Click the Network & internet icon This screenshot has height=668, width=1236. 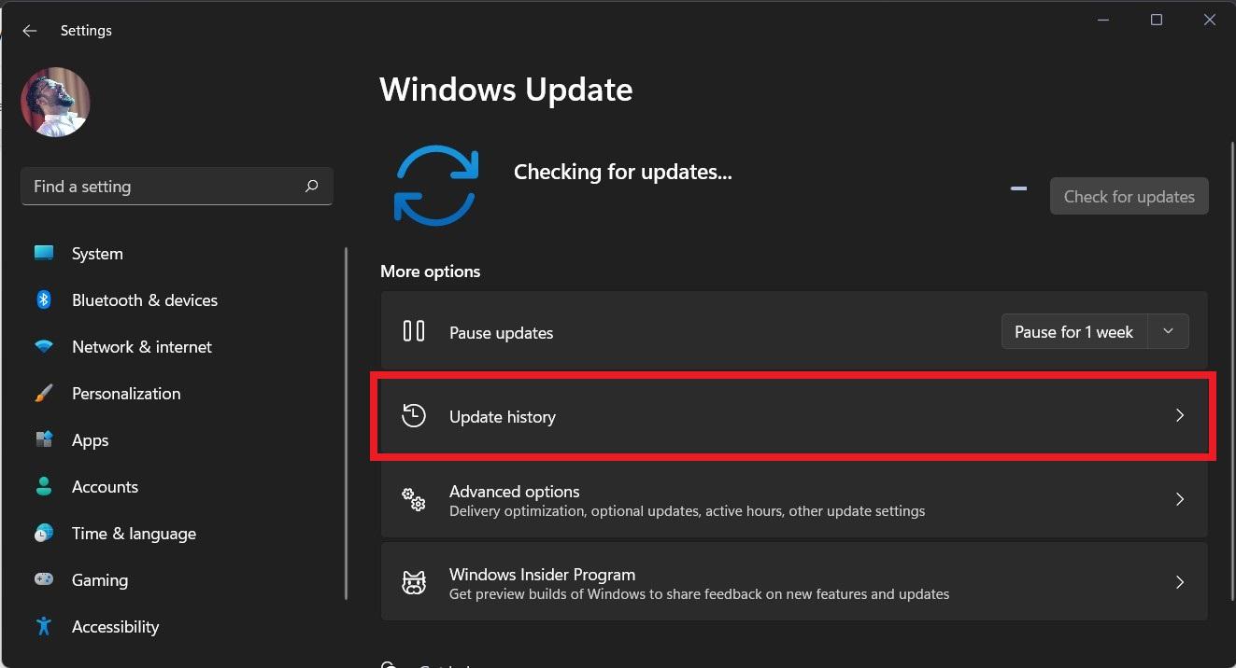(x=43, y=346)
